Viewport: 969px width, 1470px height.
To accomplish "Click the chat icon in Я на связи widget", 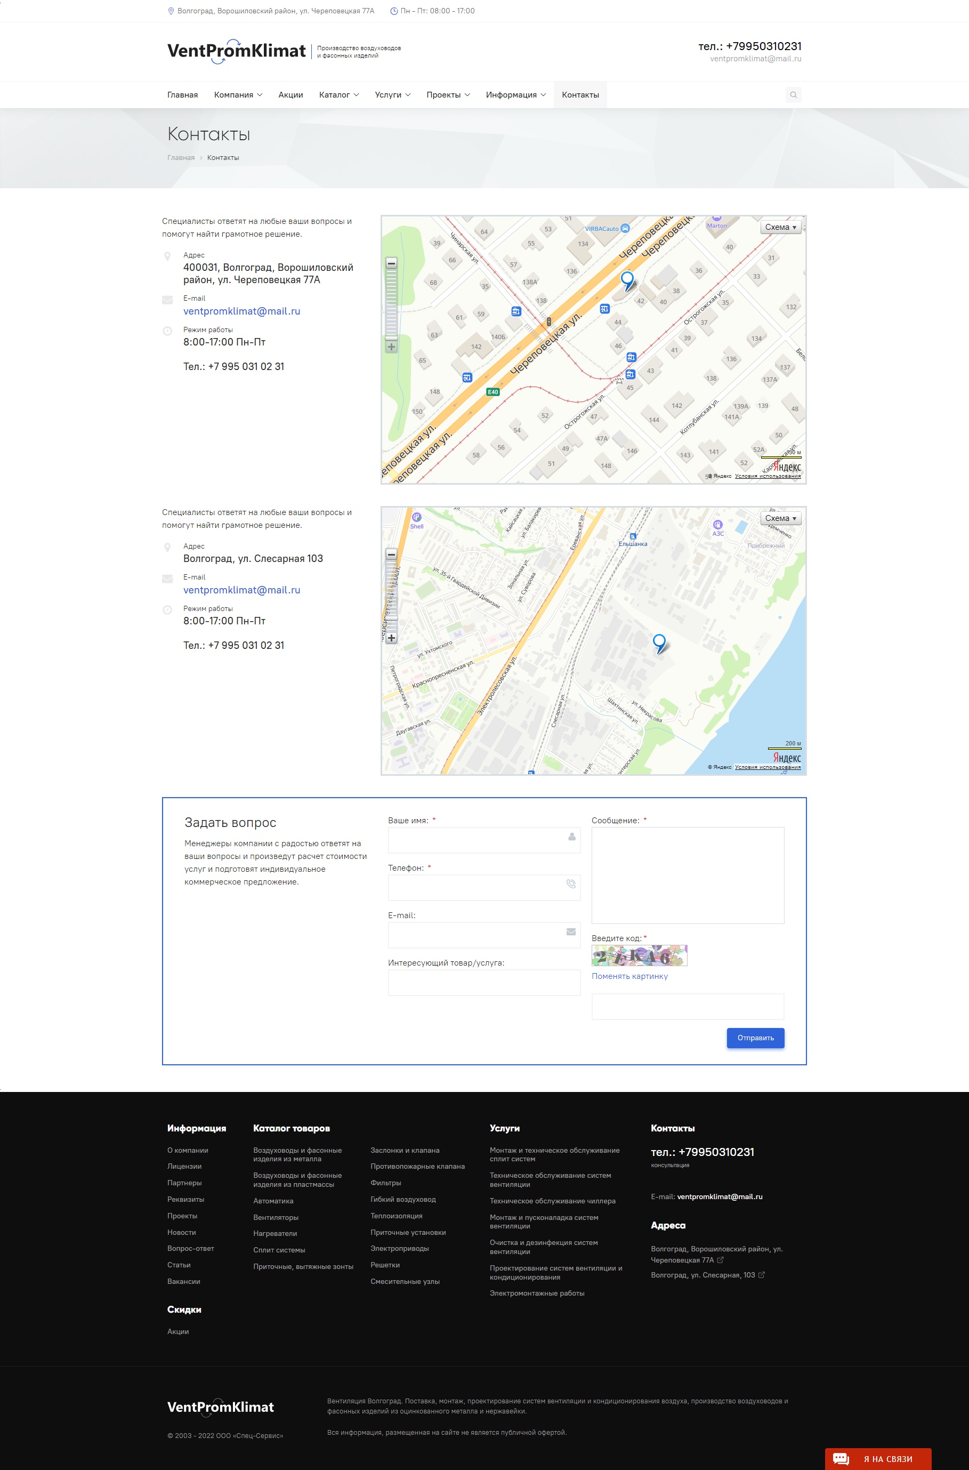I will [x=841, y=1458].
